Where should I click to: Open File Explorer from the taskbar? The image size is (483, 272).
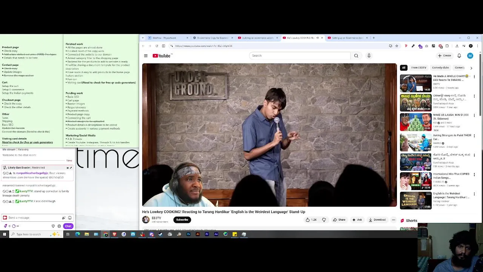point(86,234)
